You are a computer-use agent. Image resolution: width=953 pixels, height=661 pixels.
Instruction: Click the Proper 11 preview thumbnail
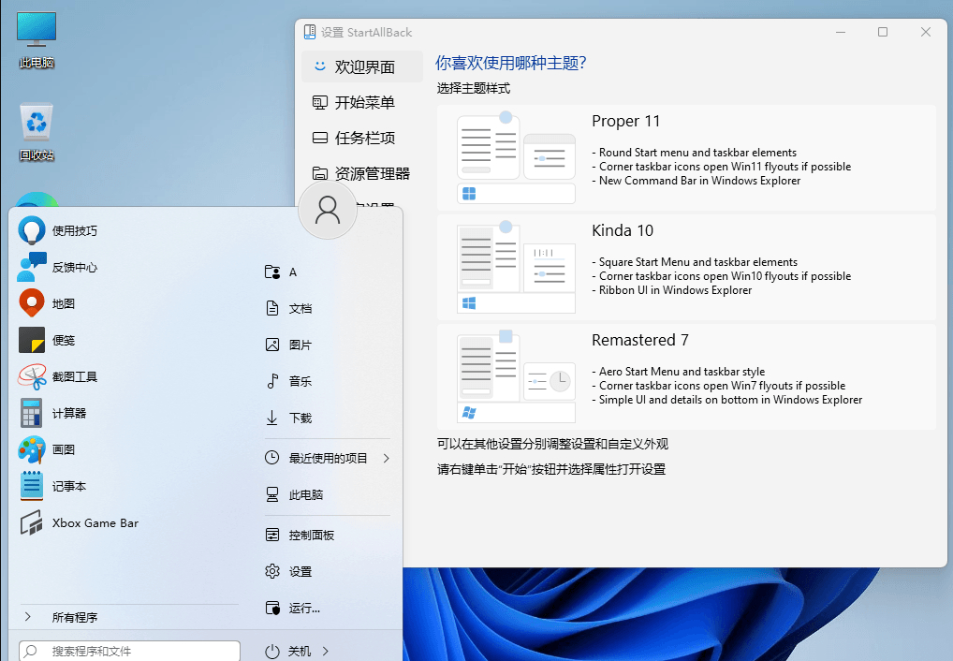click(x=516, y=157)
